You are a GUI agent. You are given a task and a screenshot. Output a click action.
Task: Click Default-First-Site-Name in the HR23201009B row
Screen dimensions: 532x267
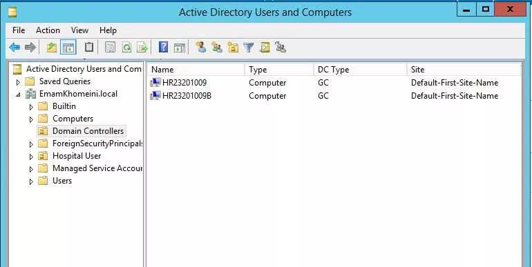[455, 96]
